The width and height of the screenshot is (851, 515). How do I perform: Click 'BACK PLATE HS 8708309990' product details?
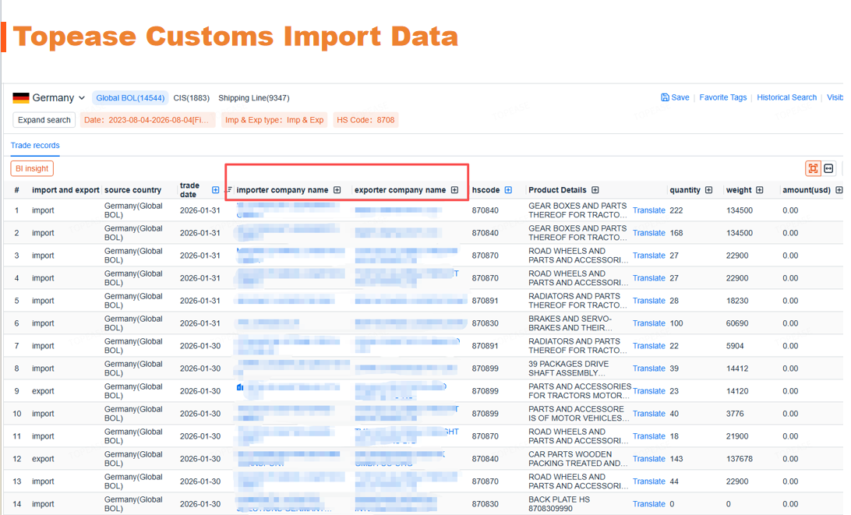click(559, 504)
